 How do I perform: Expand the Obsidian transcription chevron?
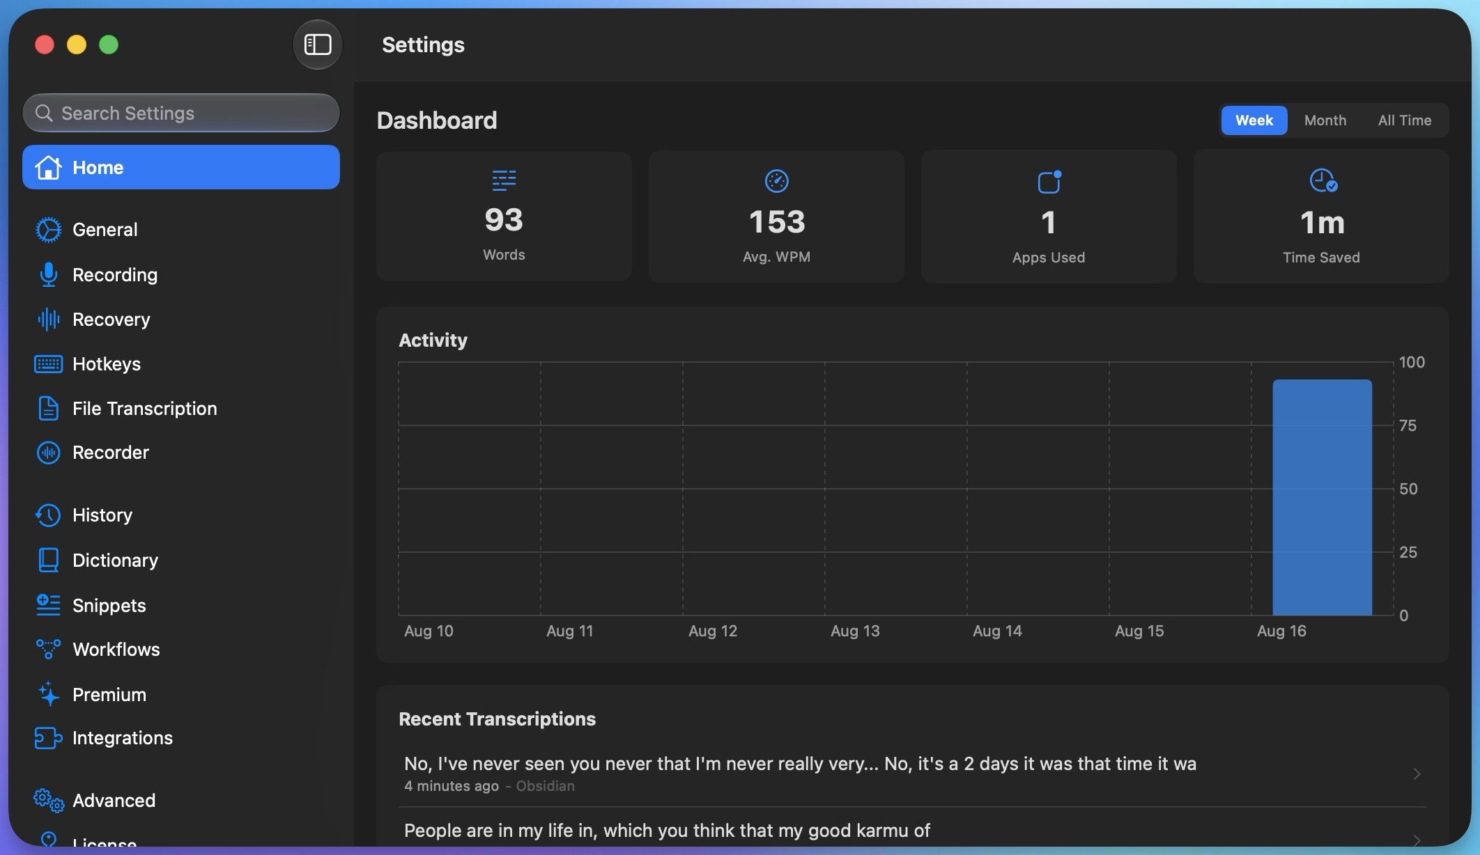[x=1417, y=774]
